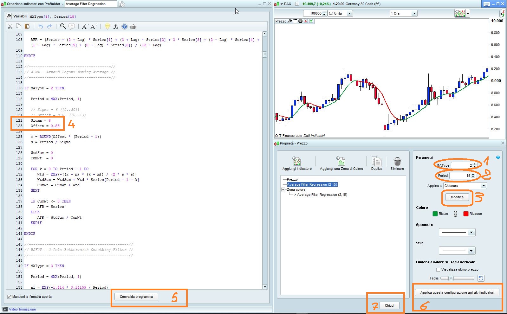
Task: Click the red plus icon on Prezzo label
Action: 306,21
